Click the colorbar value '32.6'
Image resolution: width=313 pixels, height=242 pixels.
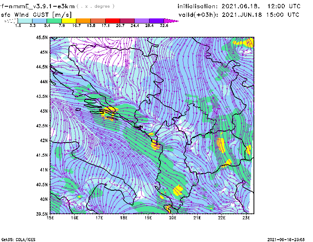pos(164,25)
